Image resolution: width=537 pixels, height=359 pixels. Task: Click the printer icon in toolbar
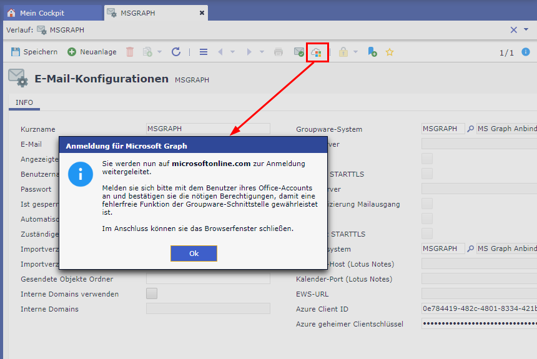(x=278, y=52)
